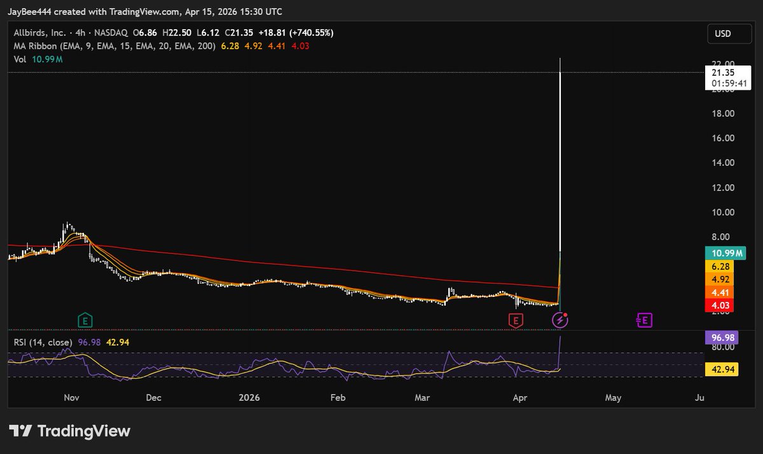Click the red earnings E marker near April
This screenshot has width=763, height=454.
click(516, 320)
